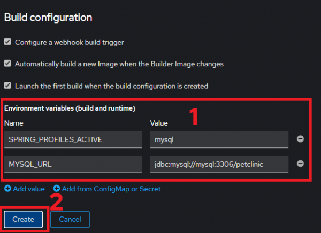Toggle the Launch the first build checkbox
The width and height of the screenshot is (321, 233).
click(7, 86)
